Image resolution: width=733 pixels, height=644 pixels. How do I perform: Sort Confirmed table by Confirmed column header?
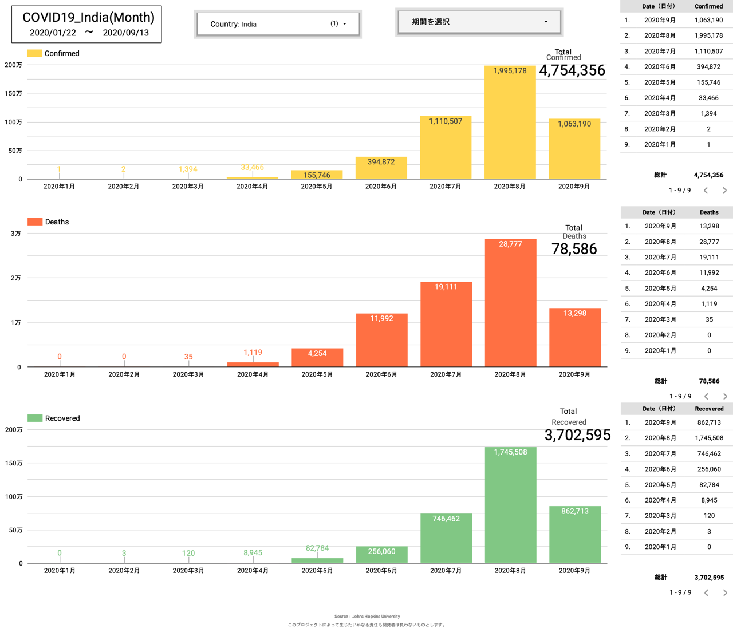tap(708, 6)
